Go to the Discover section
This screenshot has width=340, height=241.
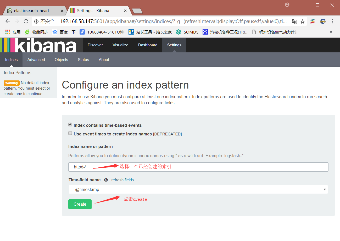(95, 45)
